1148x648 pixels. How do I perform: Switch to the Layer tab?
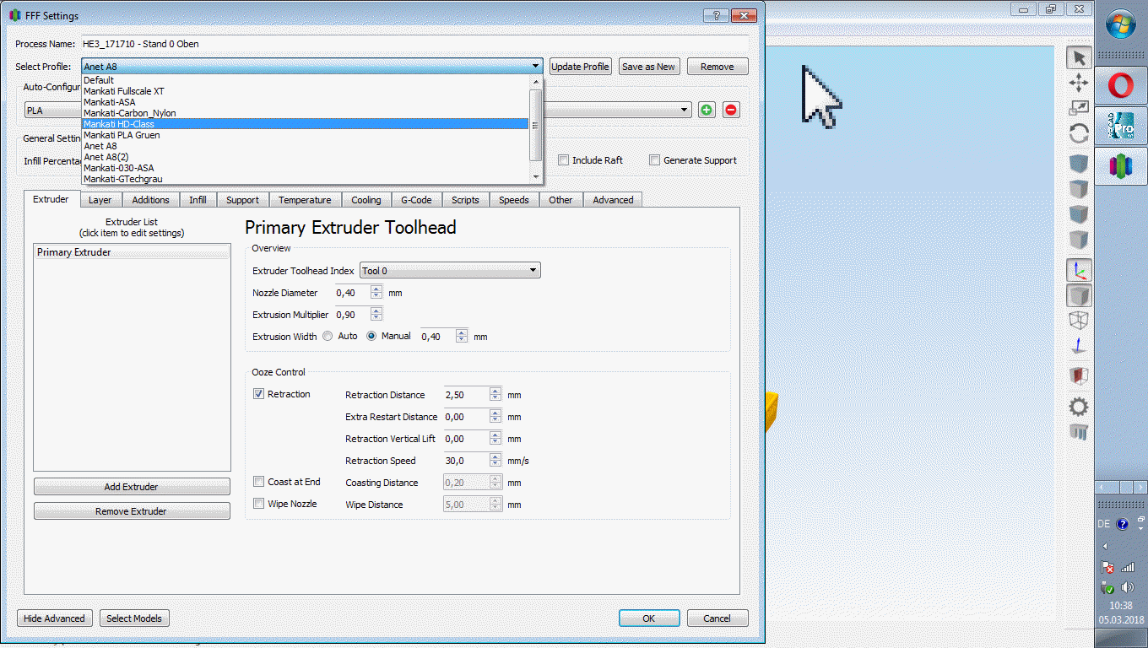tap(100, 200)
